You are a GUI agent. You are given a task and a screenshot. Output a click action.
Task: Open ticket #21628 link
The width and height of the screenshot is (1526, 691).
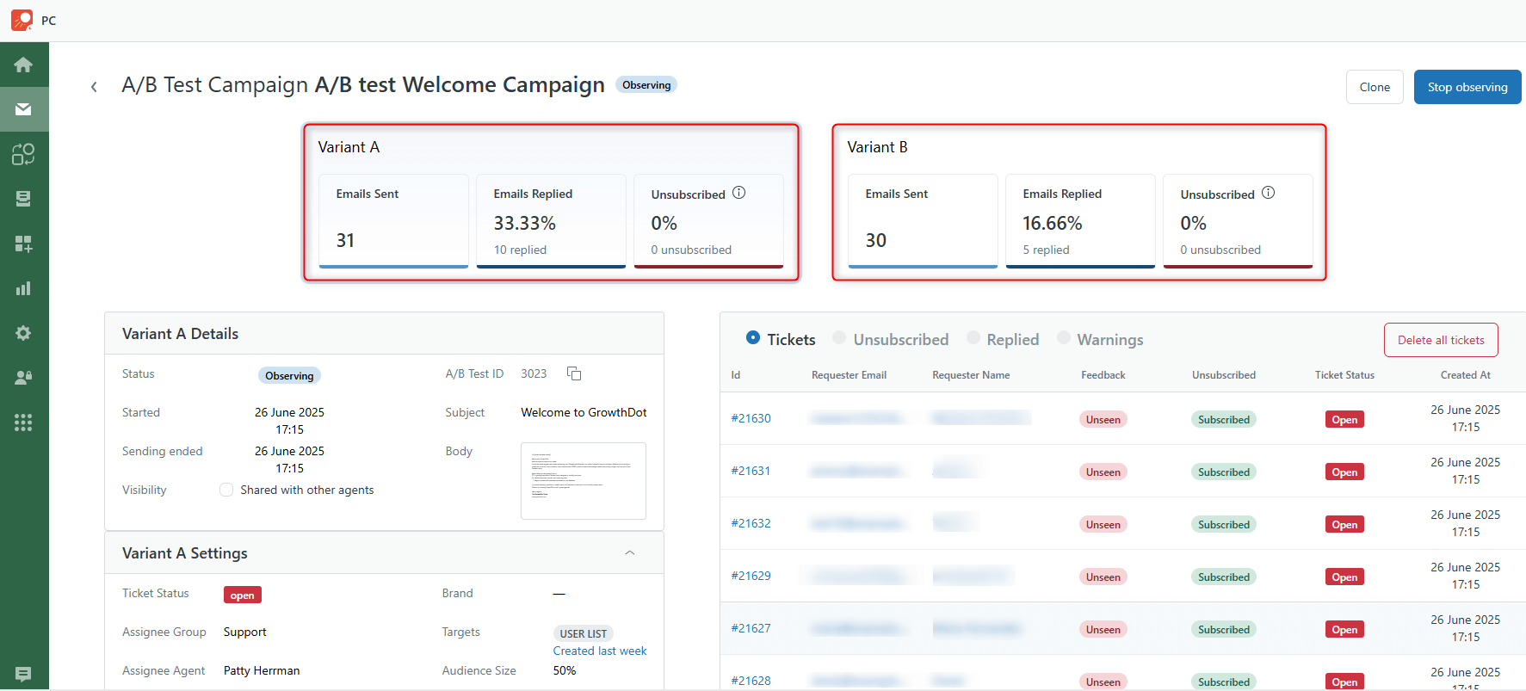click(x=751, y=681)
